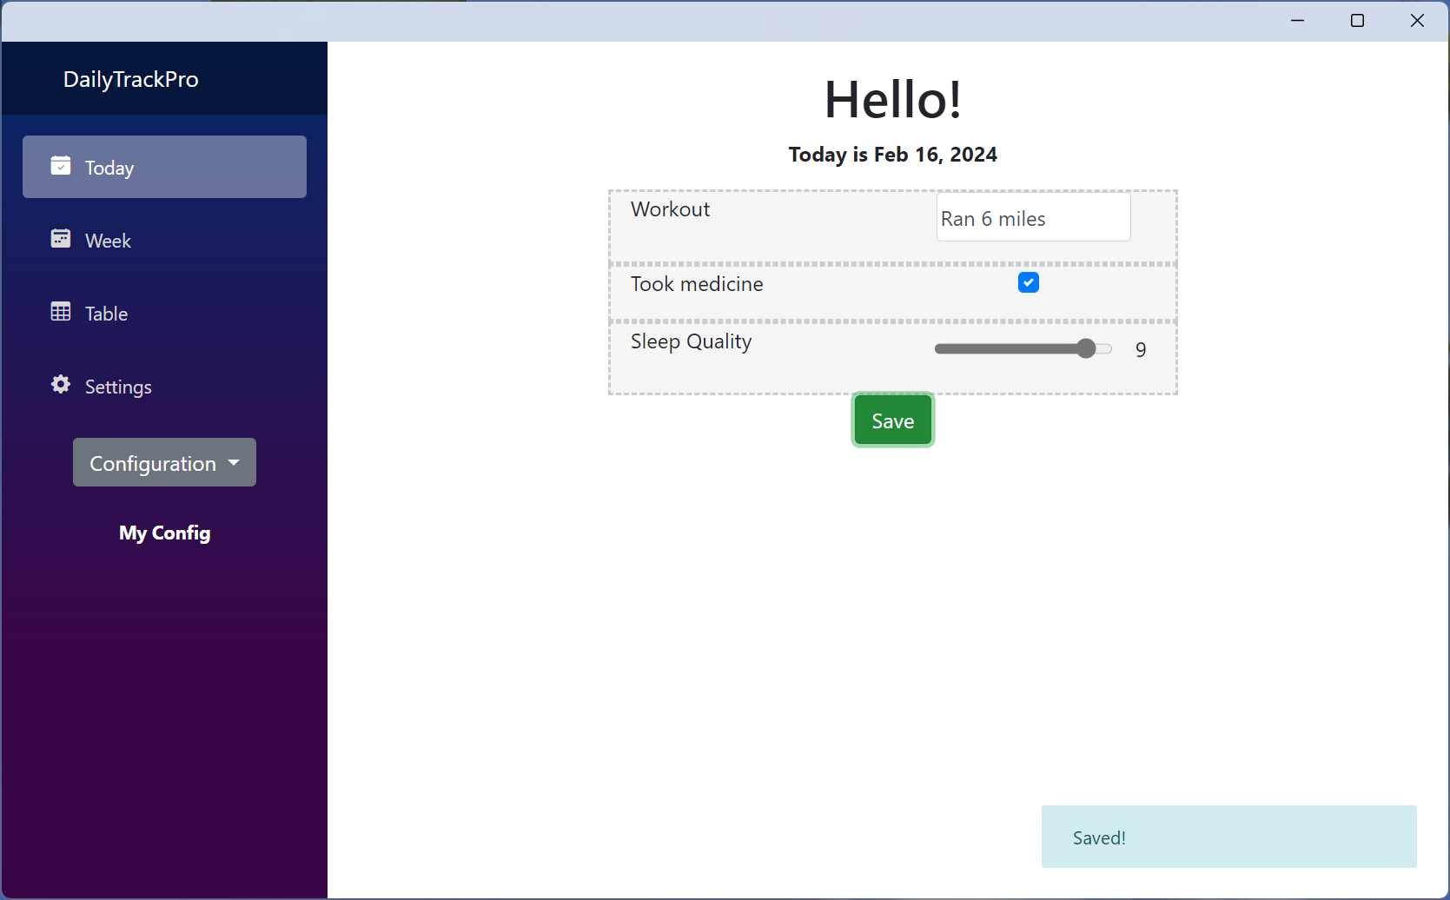This screenshot has height=900, width=1450.
Task: Click the Settings gear icon
Action: point(61,384)
